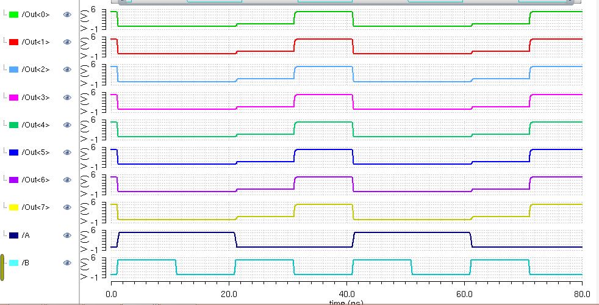
Task: Click the cyan swatch for /B
Action: pos(14,263)
